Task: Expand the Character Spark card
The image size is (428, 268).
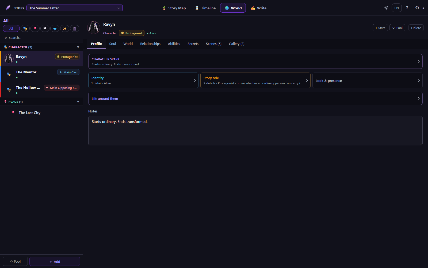Action: pyautogui.click(x=255, y=62)
